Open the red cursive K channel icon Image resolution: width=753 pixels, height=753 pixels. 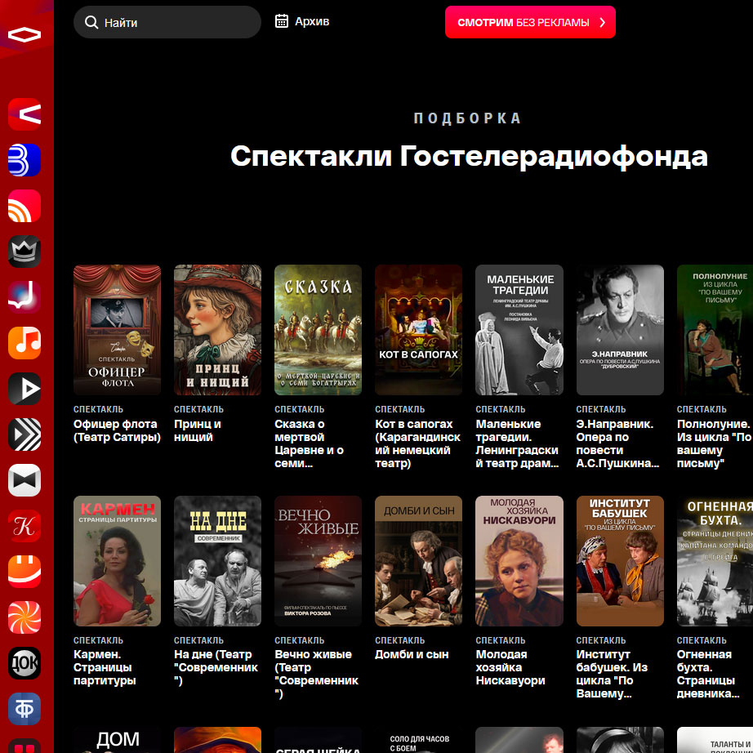pos(25,526)
